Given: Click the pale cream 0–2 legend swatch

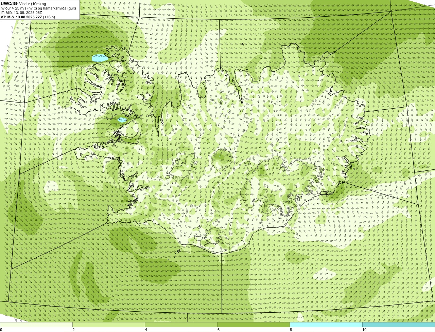Looking at the screenshot, I should point(36,325).
